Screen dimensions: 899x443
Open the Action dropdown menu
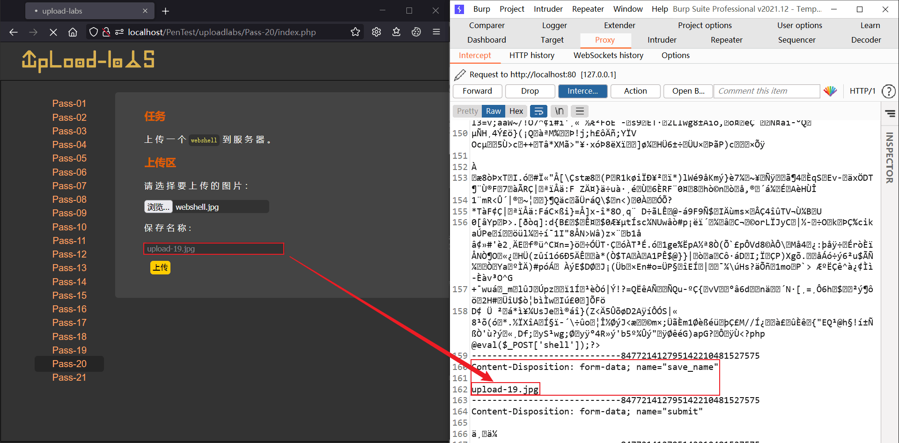tap(635, 91)
